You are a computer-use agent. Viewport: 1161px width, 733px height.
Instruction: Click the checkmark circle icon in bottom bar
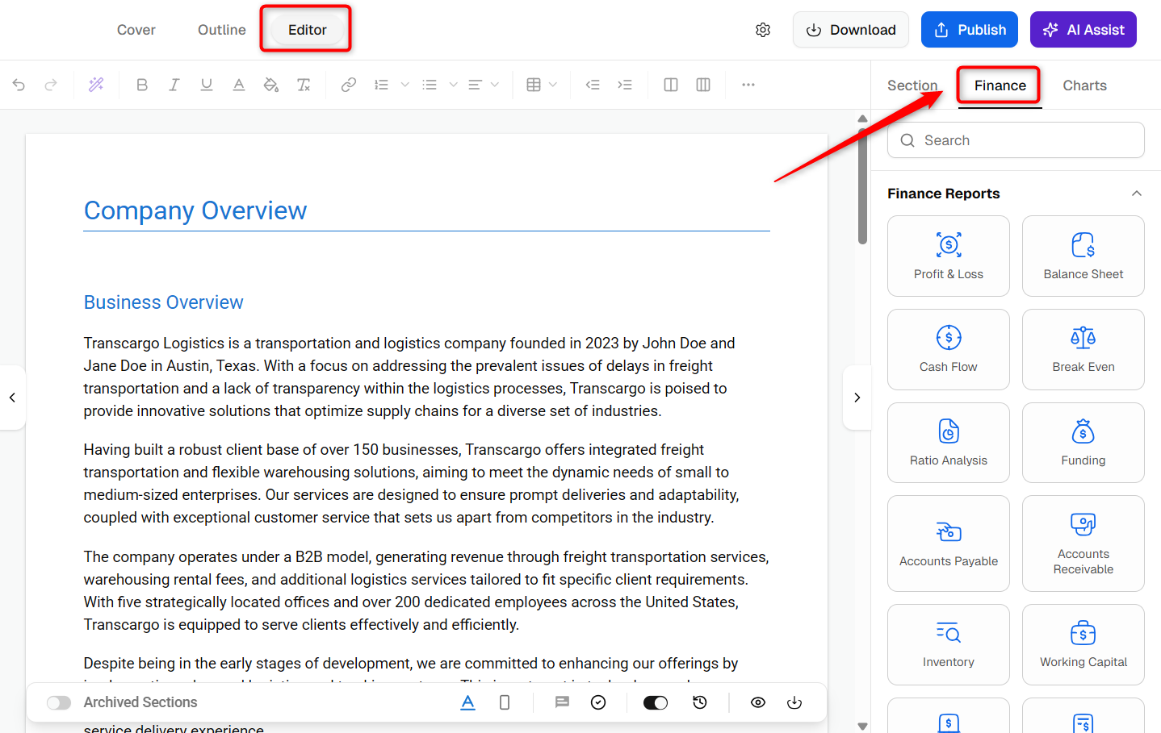(x=598, y=702)
